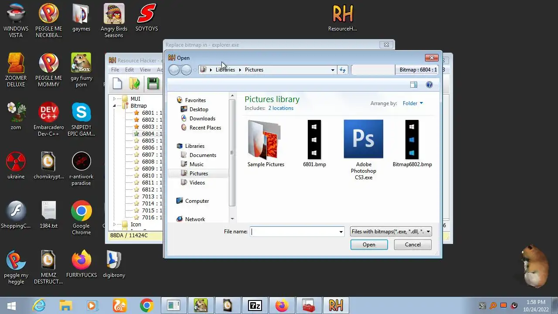Click the Cancel button in dialog
Viewport: 558px width, 314px height.
413,245
